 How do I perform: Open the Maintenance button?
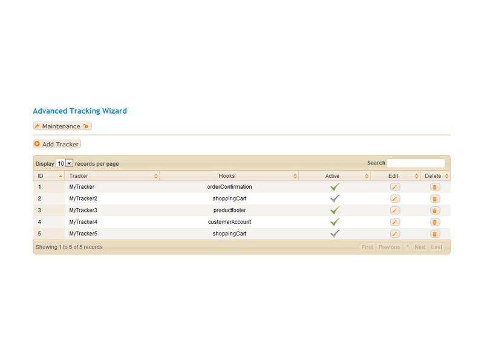pos(62,126)
